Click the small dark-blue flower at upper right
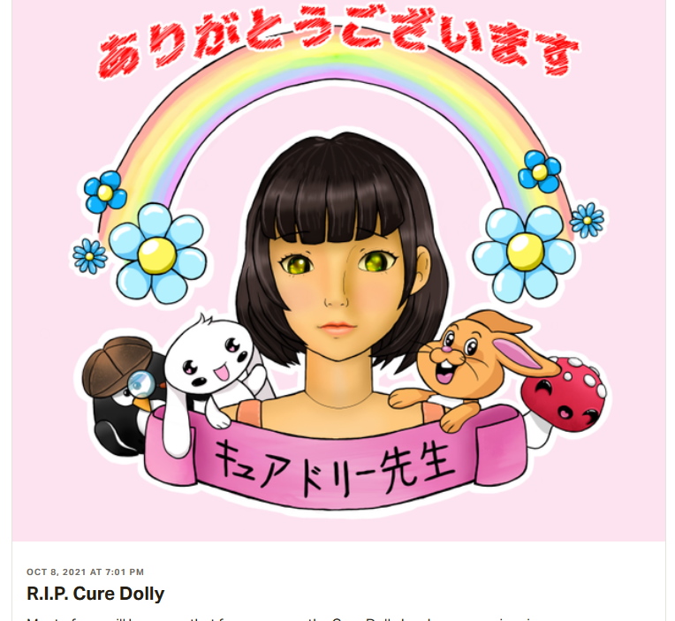The width and height of the screenshot is (675, 621). click(540, 171)
